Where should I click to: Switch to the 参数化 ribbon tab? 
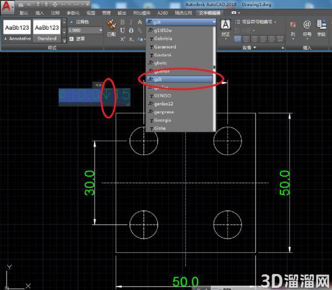click(x=73, y=13)
